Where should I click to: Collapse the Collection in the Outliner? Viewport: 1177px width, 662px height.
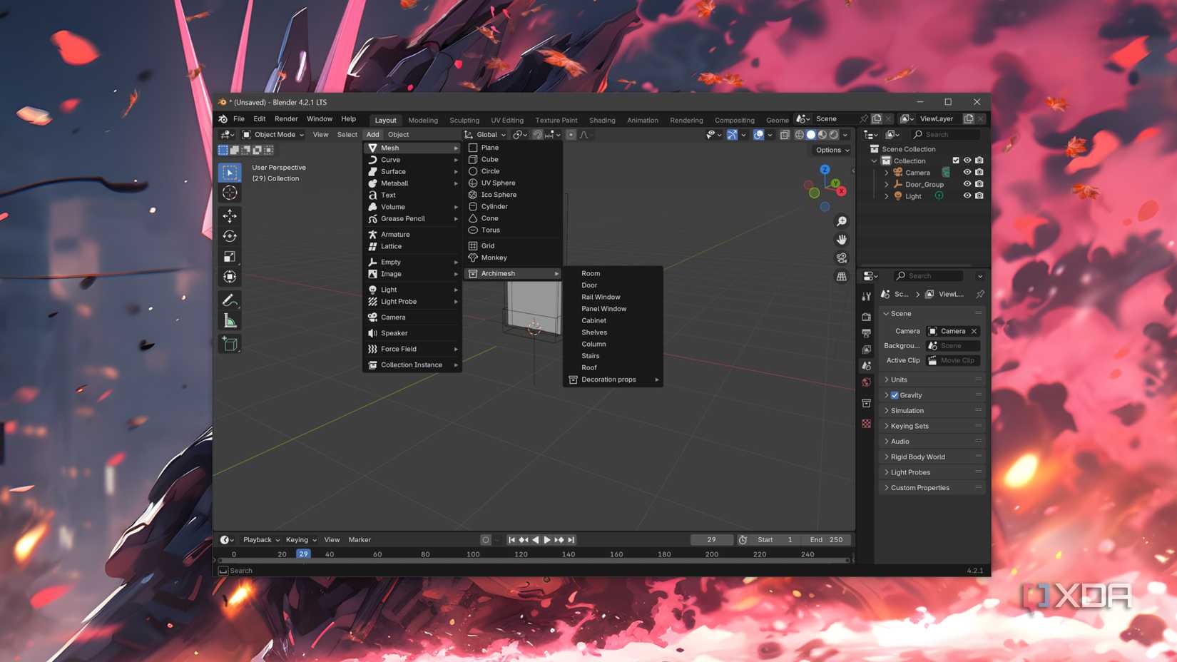(874, 161)
